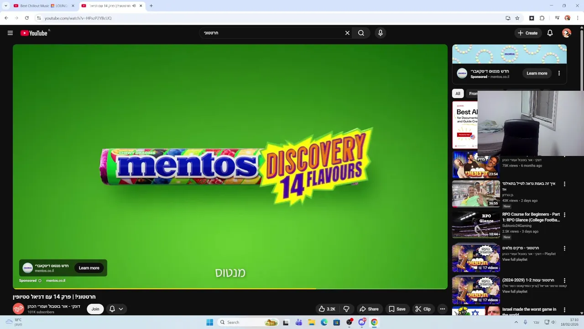Image resolution: width=584 pixels, height=329 pixels.
Task: Open options for the 43K views video
Action: (564, 184)
